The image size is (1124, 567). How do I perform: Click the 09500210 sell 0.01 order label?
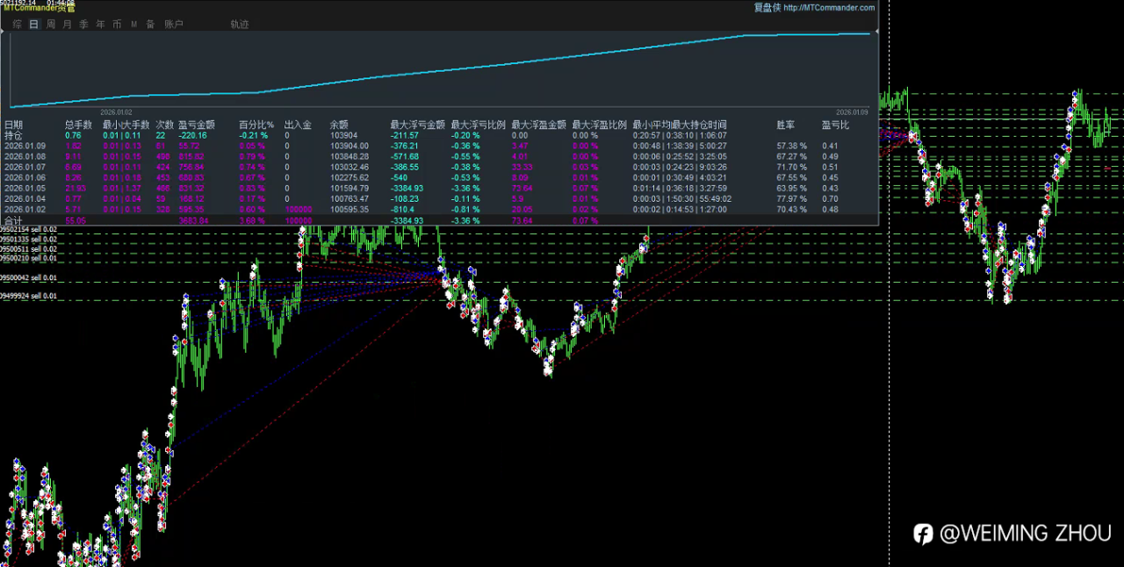28,259
